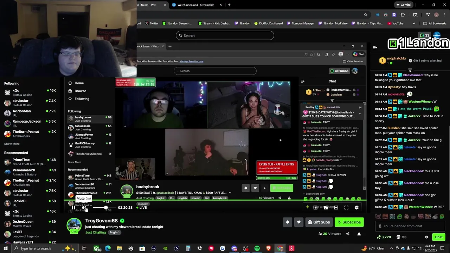The width and height of the screenshot is (450, 253).
Task: Open outer player settings gear icon
Action: click(356, 208)
